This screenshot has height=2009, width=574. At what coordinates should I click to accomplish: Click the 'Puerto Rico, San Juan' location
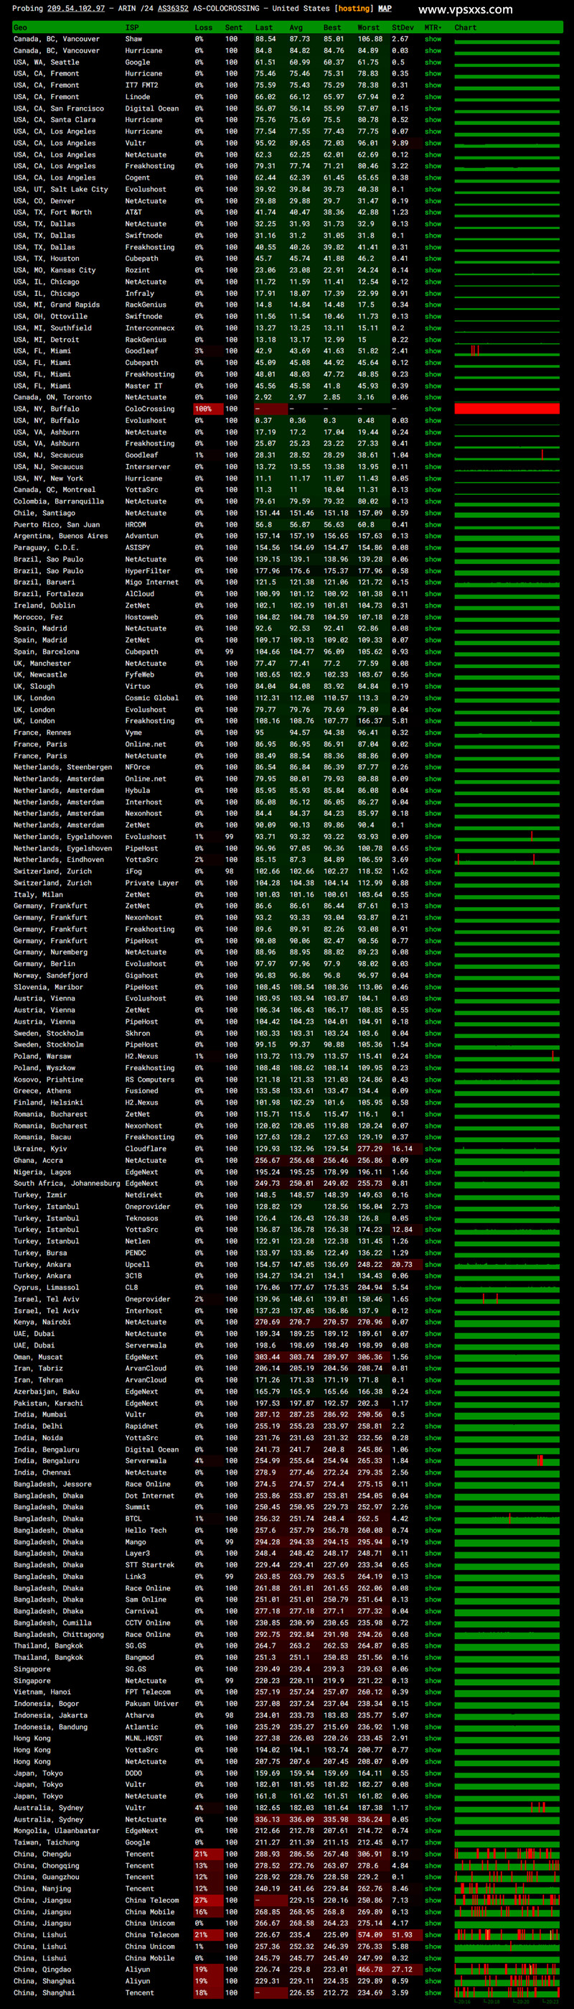tap(57, 525)
